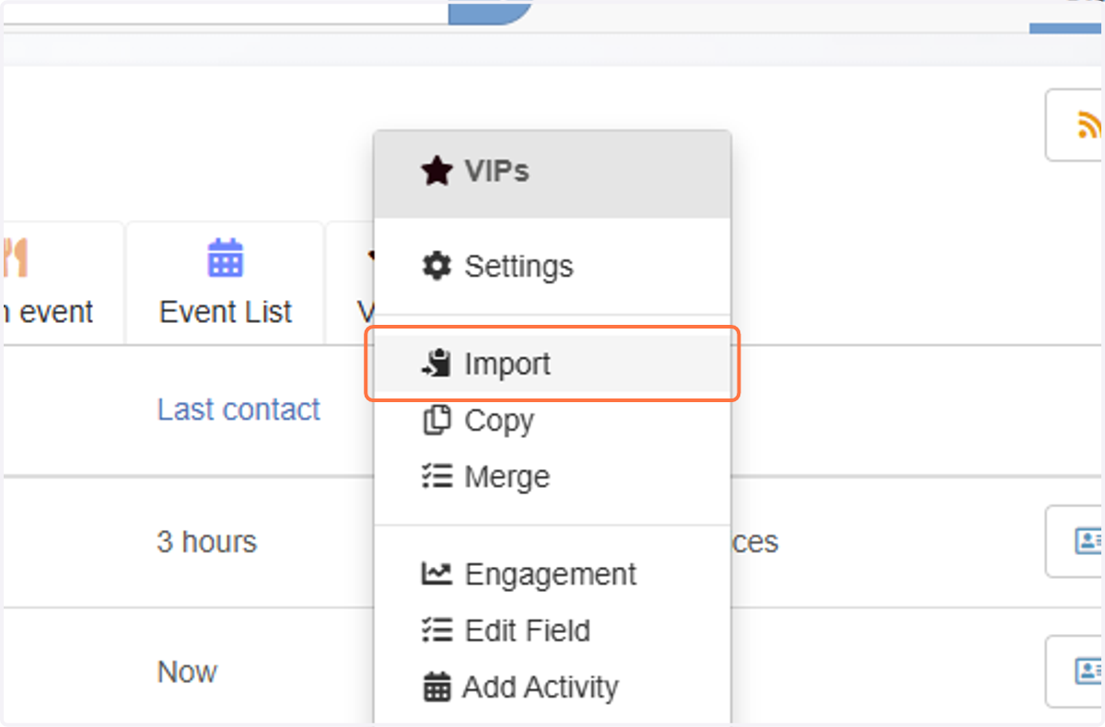1105x727 pixels.
Task: Click the gear icon next to Settings
Action: pyautogui.click(x=436, y=266)
